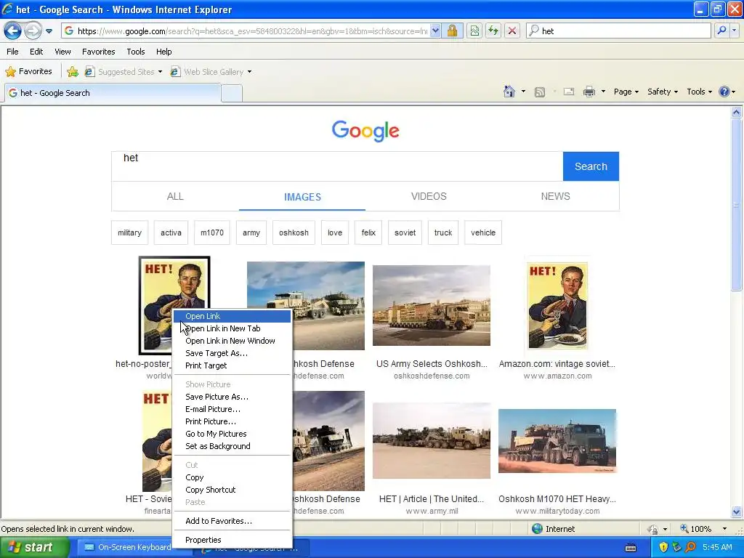Expand the Print dropdown arrow
Image resolution: width=744 pixels, height=558 pixels.
[603, 92]
